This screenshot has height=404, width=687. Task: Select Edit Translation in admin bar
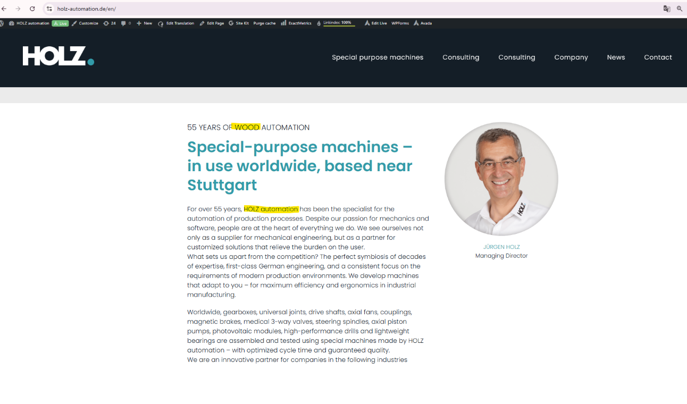[176, 23]
